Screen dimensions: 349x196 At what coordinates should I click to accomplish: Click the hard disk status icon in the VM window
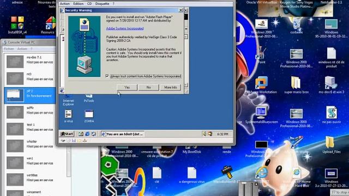tap(63, 140)
